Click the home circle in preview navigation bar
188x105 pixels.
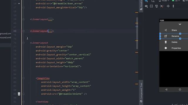[x=180, y=90]
